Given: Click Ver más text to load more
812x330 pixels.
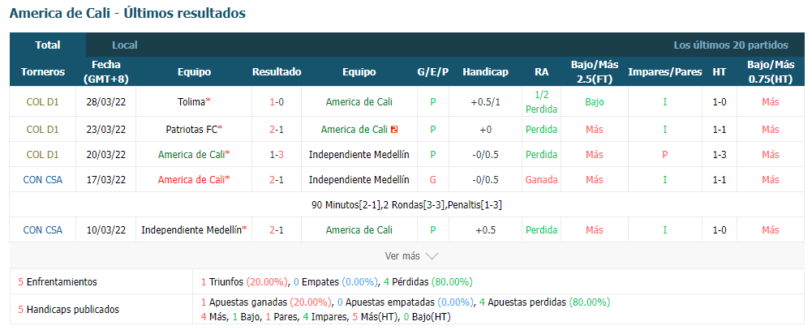Looking at the screenshot, I should click(402, 256).
